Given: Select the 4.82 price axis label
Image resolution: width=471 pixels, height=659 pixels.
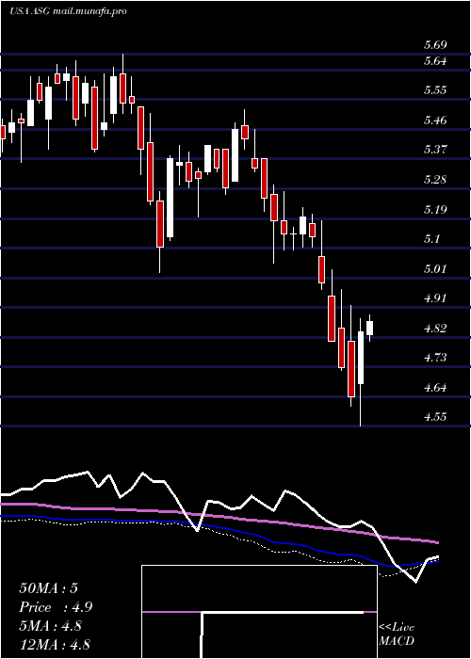Looking at the screenshot, I should click(435, 329).
